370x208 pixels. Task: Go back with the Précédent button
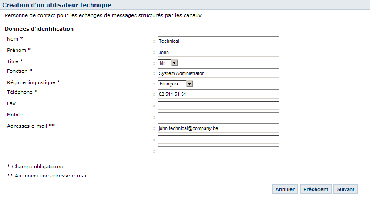pyautogui.click(x=316, y=189)
